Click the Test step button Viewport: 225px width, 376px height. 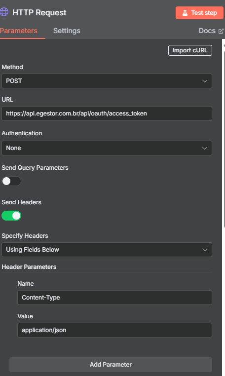click(x=199, y=13)
